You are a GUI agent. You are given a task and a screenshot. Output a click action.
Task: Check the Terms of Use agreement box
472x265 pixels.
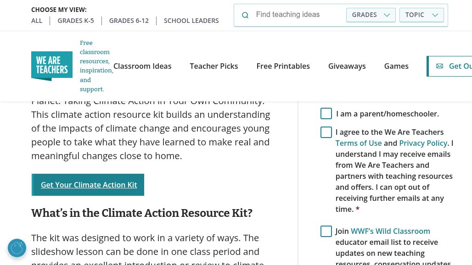326,132
